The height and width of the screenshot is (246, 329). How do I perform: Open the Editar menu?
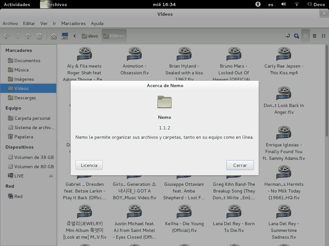(x=29, y=23)
